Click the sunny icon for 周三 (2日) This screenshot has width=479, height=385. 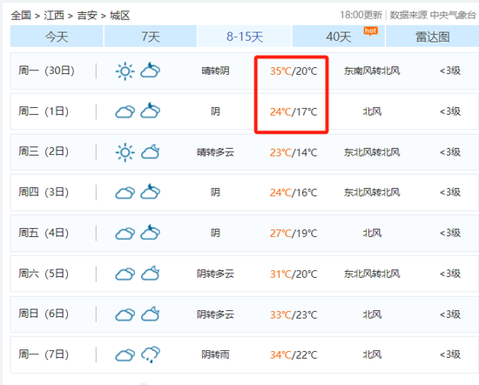(125, 152)
